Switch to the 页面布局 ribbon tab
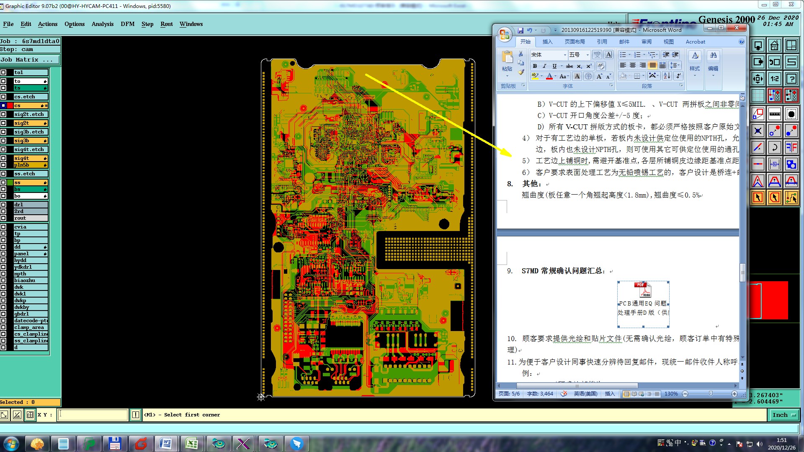The width and height of the screenshot is (804, 452). pos(574,42)
